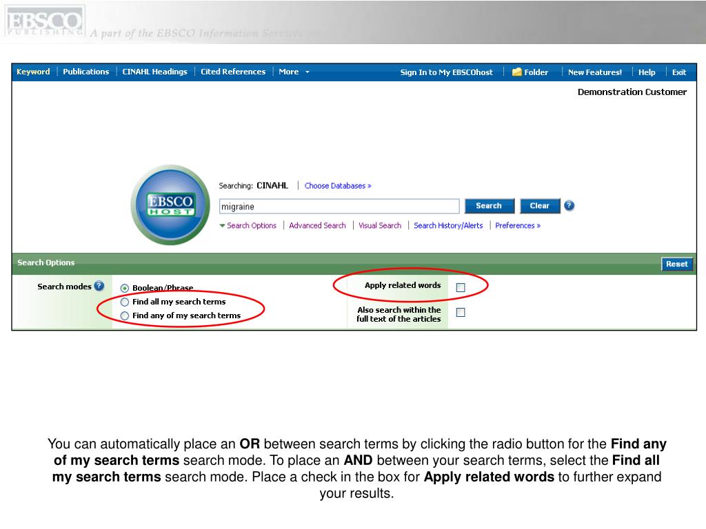Open Preferences link
The height and width of the screenshot is (529, 706).
pyautogui.click(x=518, y=225)
